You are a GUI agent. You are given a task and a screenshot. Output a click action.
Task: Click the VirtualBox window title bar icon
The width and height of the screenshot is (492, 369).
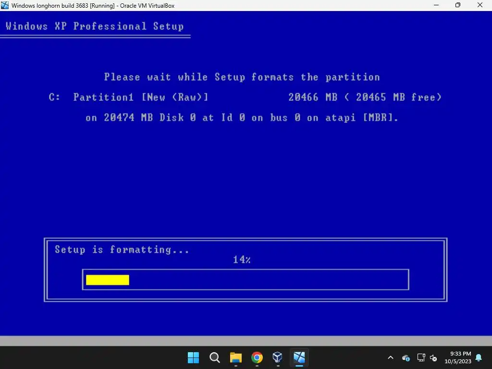[5, 5]
